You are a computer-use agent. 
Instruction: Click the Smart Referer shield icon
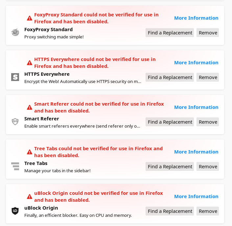(x=15, y=122)
